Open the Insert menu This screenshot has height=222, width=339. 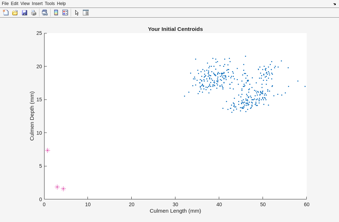pos(37,4)
